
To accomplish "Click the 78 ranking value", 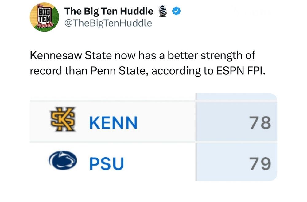I will click(261, 122).
